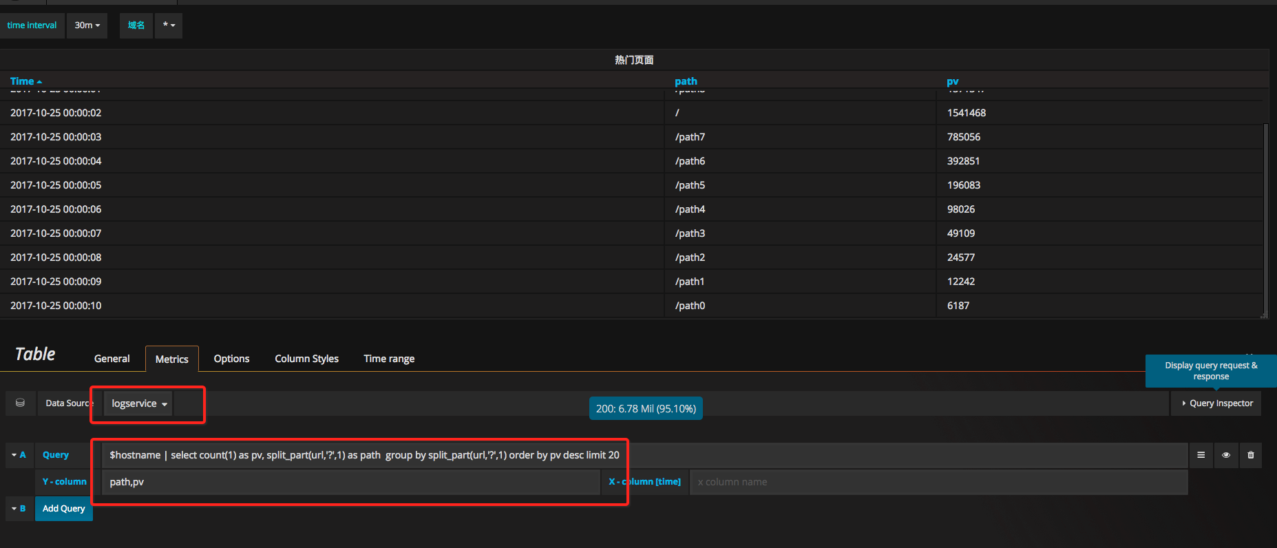
Task: Open the Column Styles tab
Action: click(306, 359)
